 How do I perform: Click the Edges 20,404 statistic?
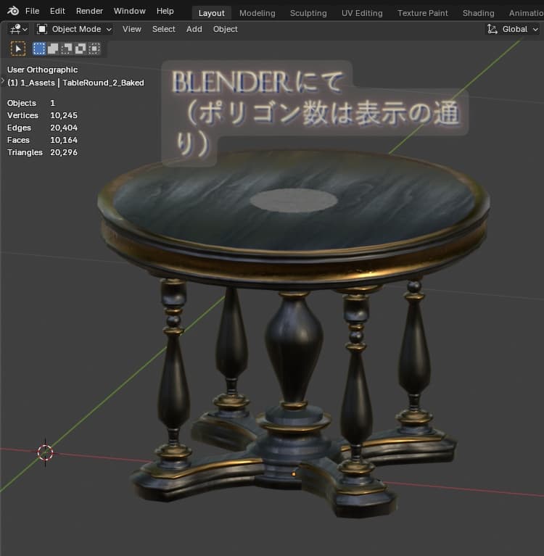42,128
